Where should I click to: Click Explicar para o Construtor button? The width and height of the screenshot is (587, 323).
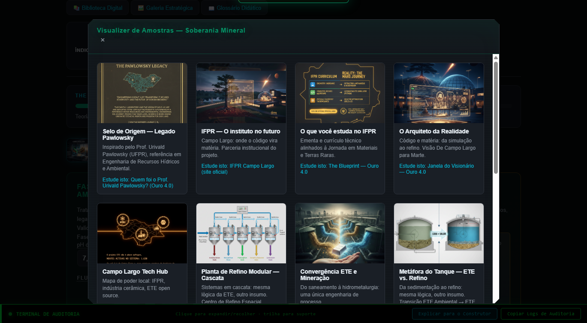point(455,314)
